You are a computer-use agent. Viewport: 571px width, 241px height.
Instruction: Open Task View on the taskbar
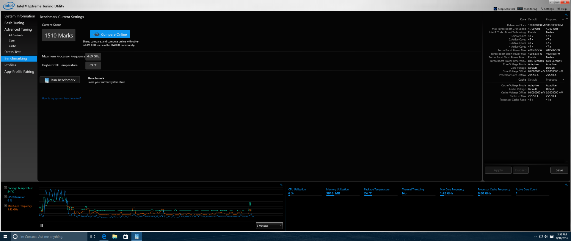pyautogui.click(x=93, y=237)
